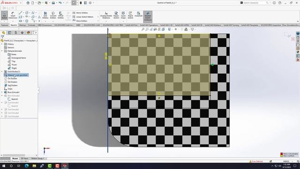Expand the Boss-Extrude1 feature
The height and width of the screenshot is (169, 300).
2,92
